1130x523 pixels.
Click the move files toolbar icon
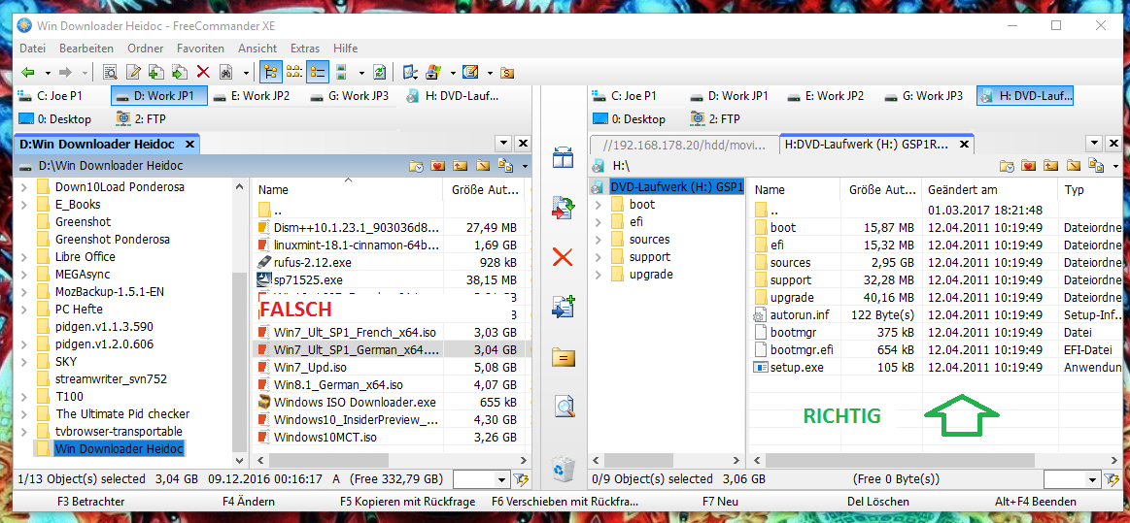(180, 72)
